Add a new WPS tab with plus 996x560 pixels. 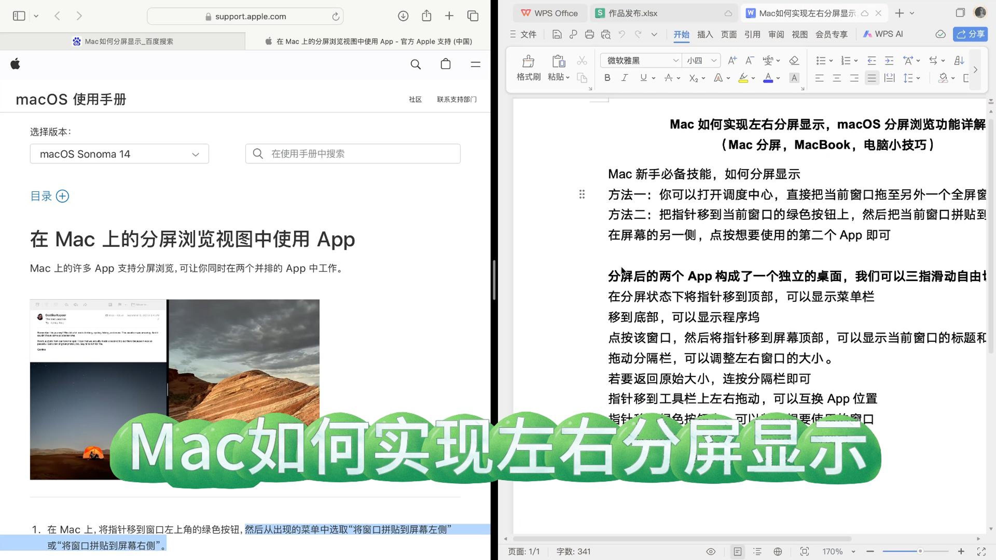click(899, 13)
